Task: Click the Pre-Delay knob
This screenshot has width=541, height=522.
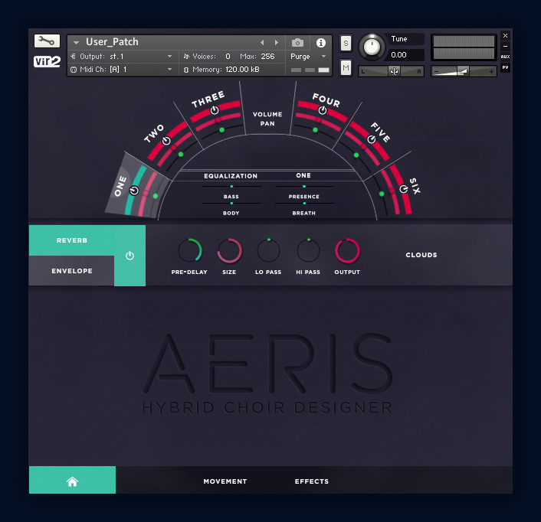Action: coord(189,250)
